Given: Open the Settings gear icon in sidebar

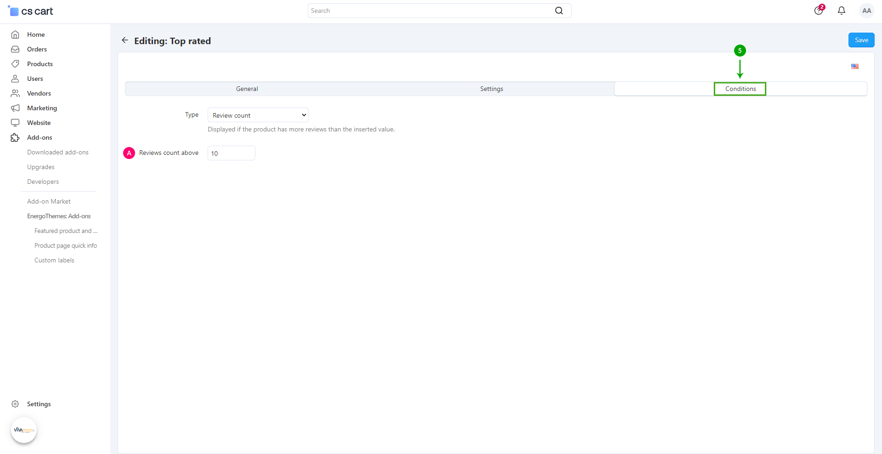Looking at the screenshot, I should click(15, 404).
